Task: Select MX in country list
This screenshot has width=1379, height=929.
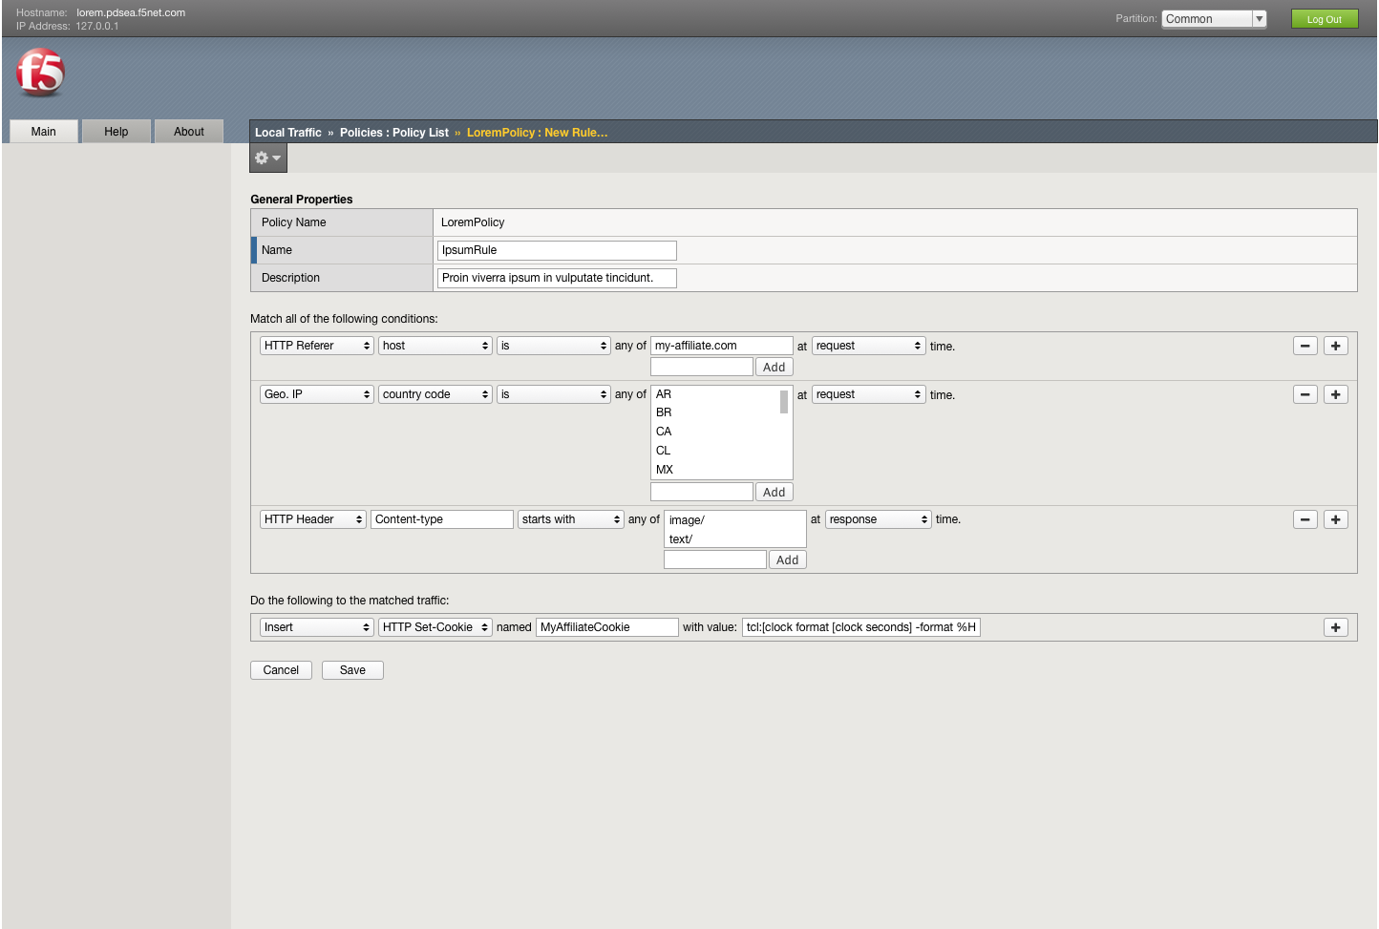Action: pos(665,470)
